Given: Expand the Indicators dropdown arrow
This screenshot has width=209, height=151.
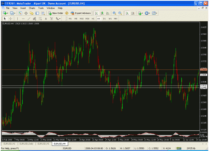Looking at the screenshot, I should [142, 13].
